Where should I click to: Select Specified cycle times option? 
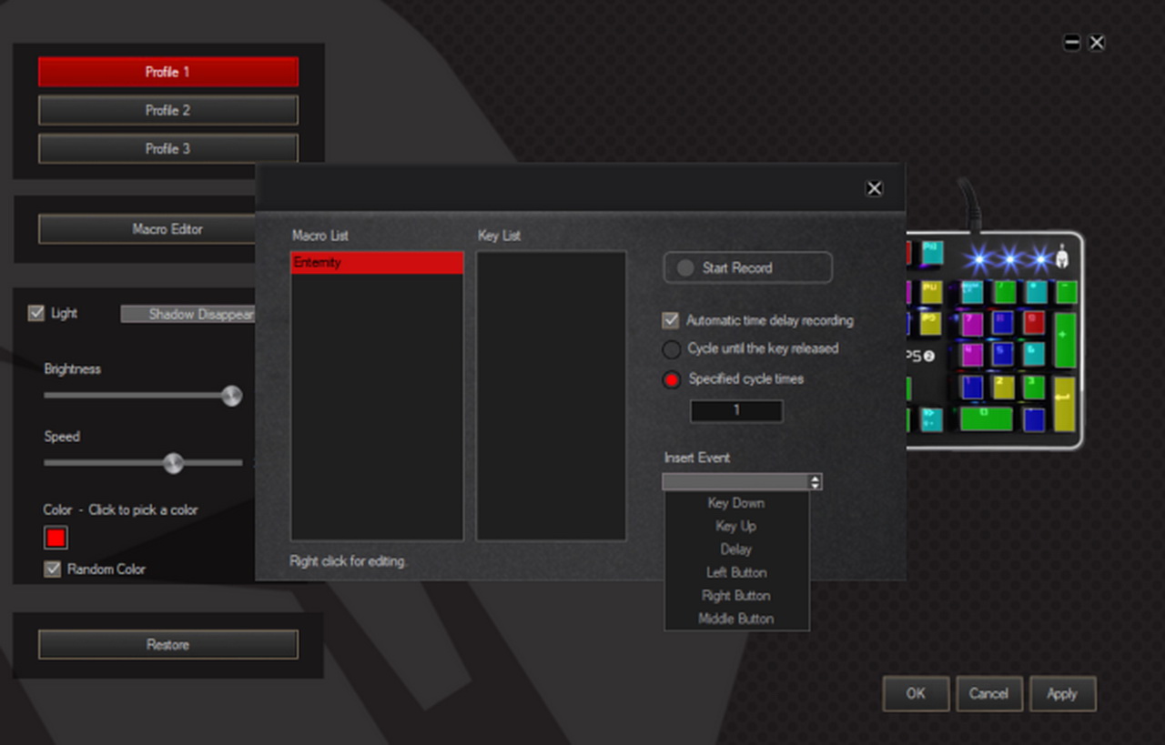click(672, 380)
